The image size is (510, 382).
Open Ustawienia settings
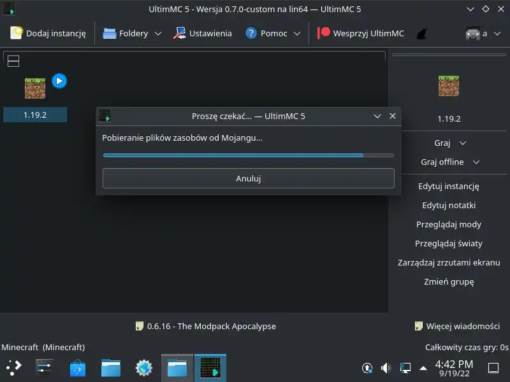coord(202,33)
